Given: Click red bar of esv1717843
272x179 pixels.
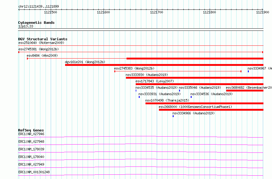Looking at the screenshot, I should pyautogui.click(x=200, y=84).
